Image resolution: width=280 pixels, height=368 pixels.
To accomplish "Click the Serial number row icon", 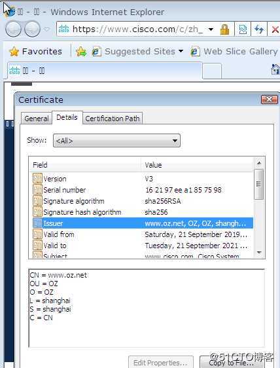I will point(37,189).
